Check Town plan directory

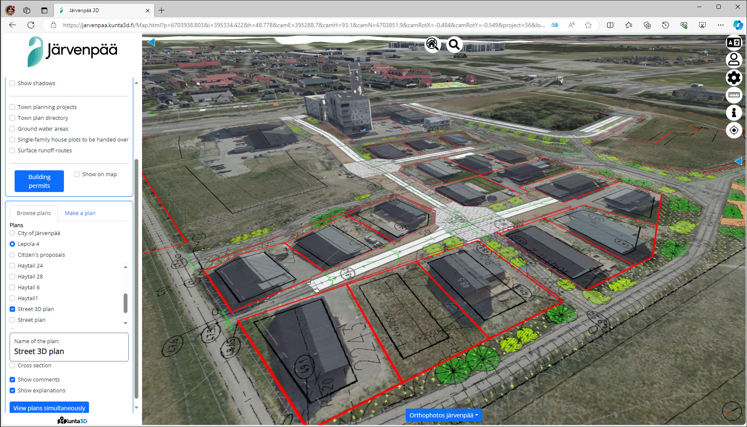tap(13, 118)
